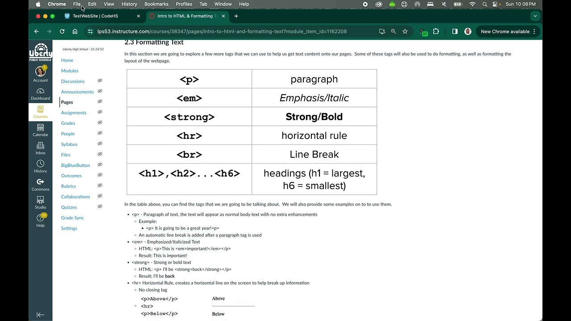The image size is (571, 321).
Task: Reload the current page
Action: click(62, 32)
